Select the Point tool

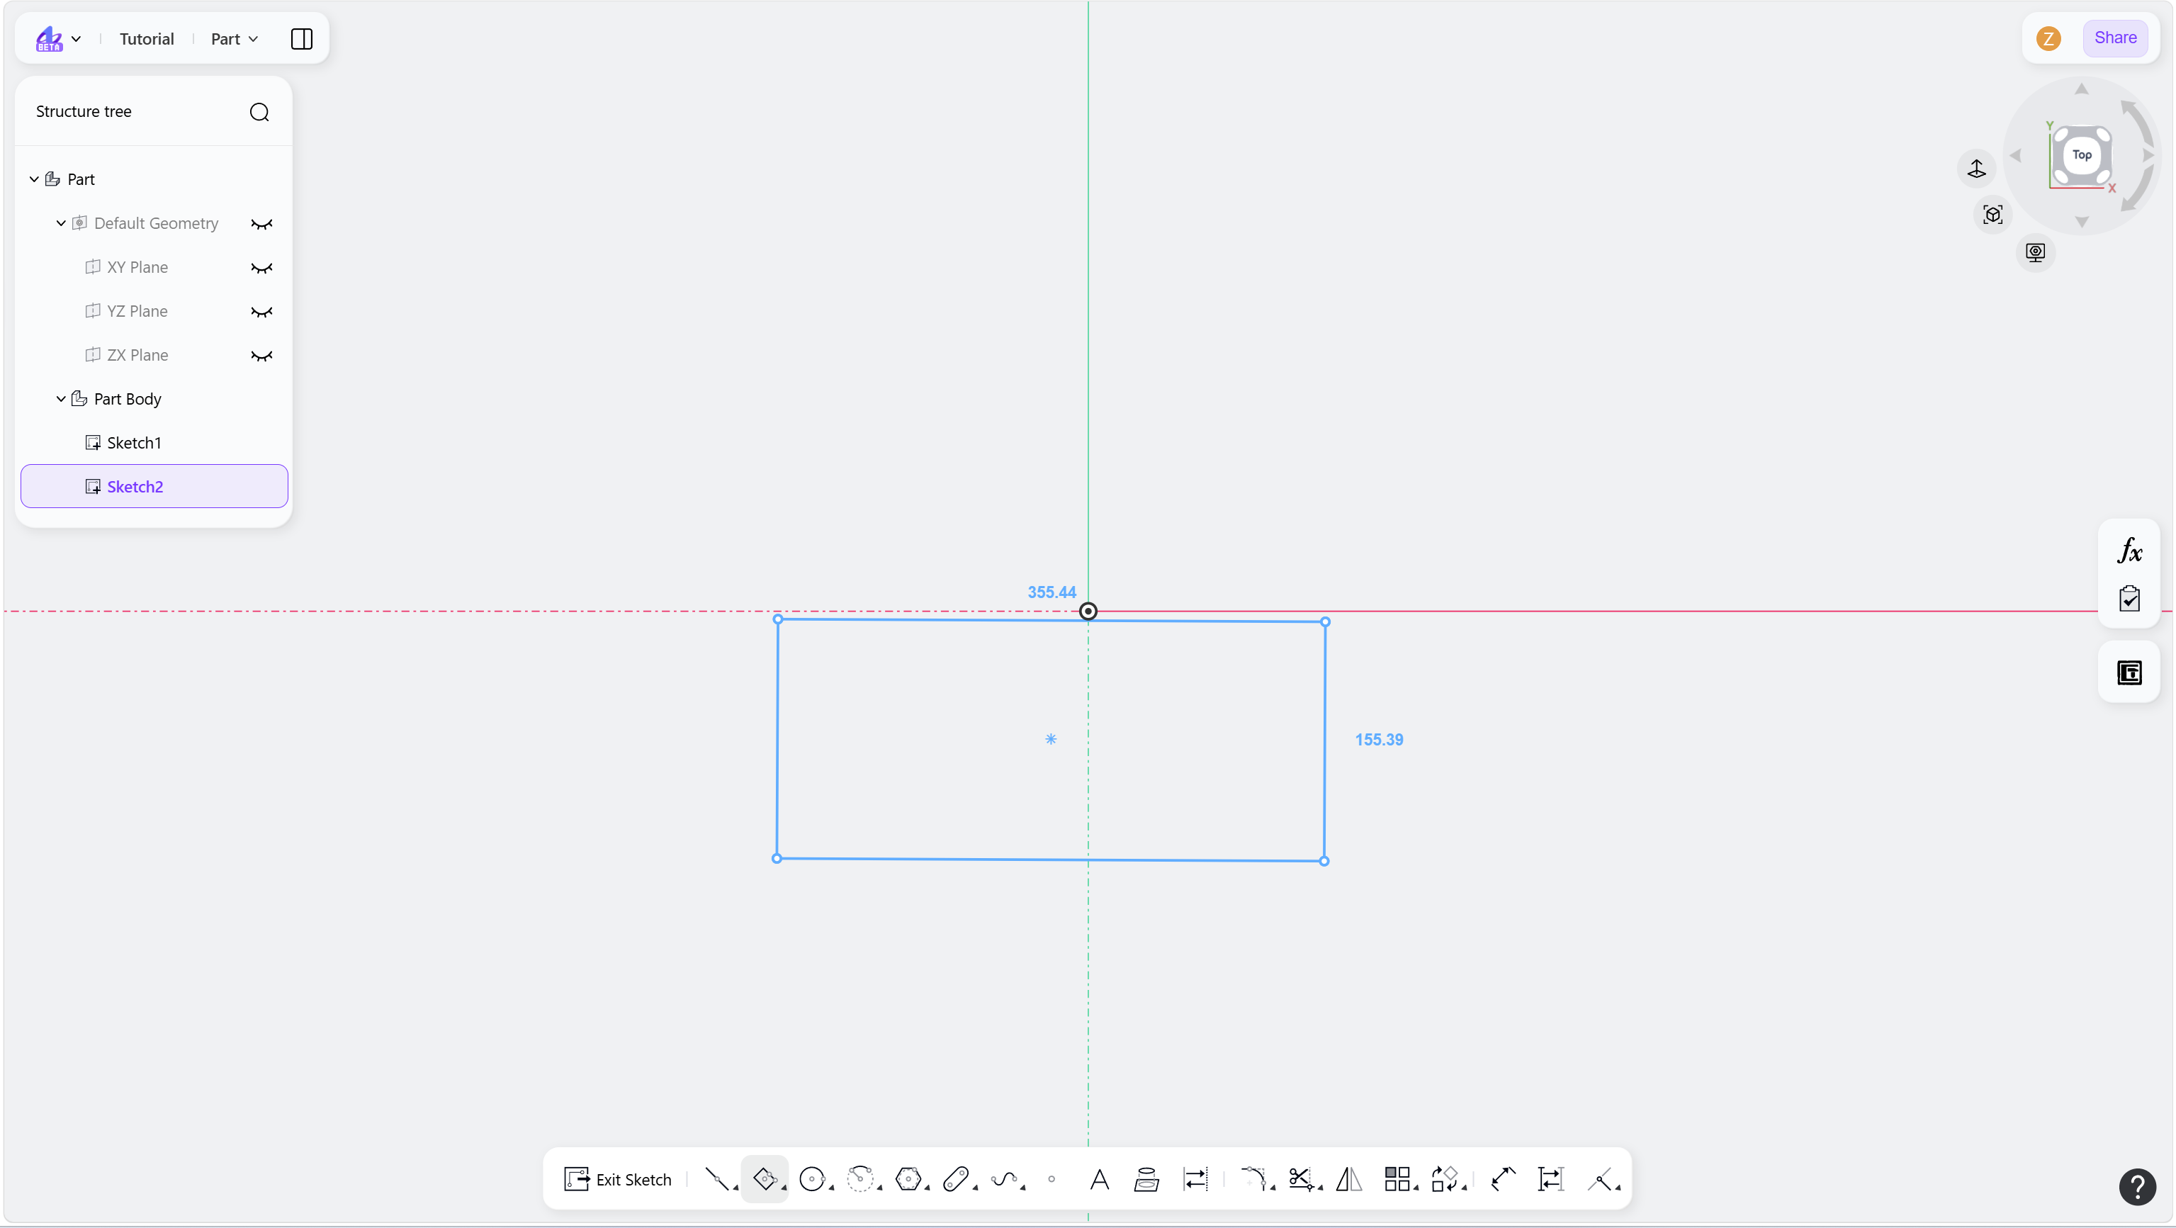tap(1052, 1179)
